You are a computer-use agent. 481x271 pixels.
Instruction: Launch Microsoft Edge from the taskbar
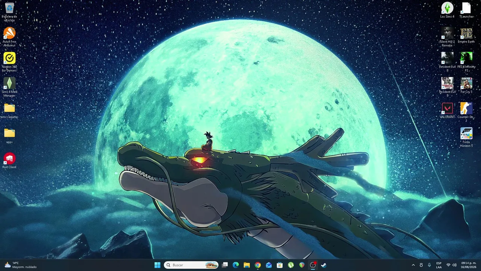coord(236,265)
